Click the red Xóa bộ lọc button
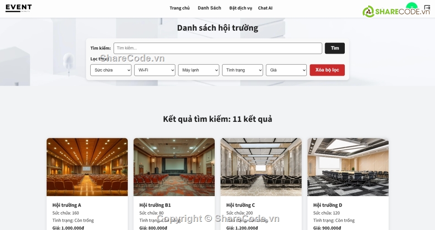The width and height of the screenshot is (435, 230). click(x=327, y=70)
